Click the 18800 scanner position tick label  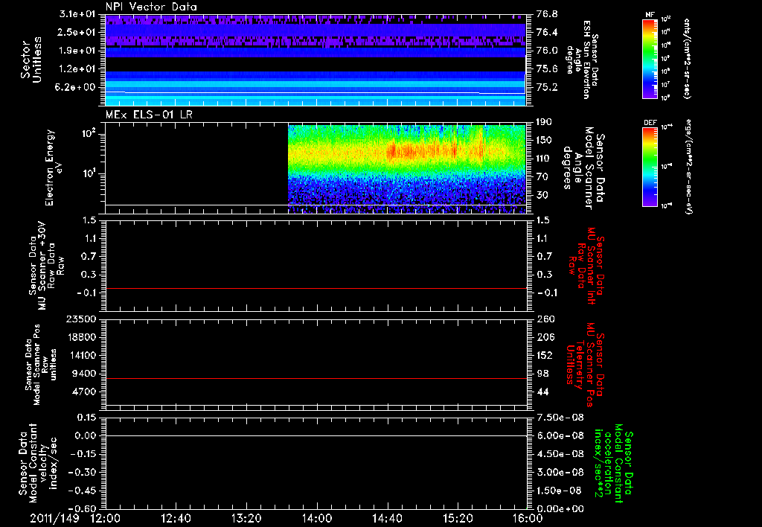(x=80, y=337)
